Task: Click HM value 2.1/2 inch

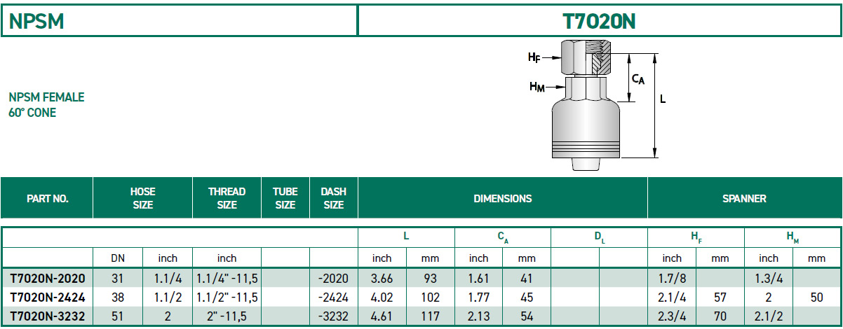Action: 769,316
